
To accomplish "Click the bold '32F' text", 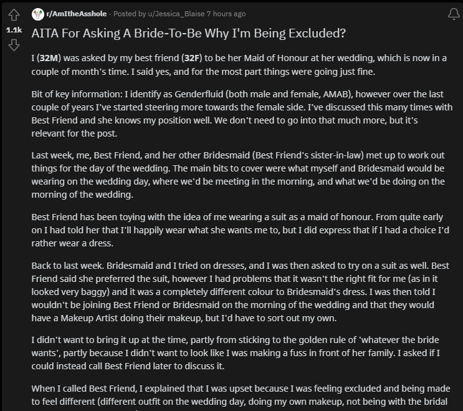I will 191,59.
